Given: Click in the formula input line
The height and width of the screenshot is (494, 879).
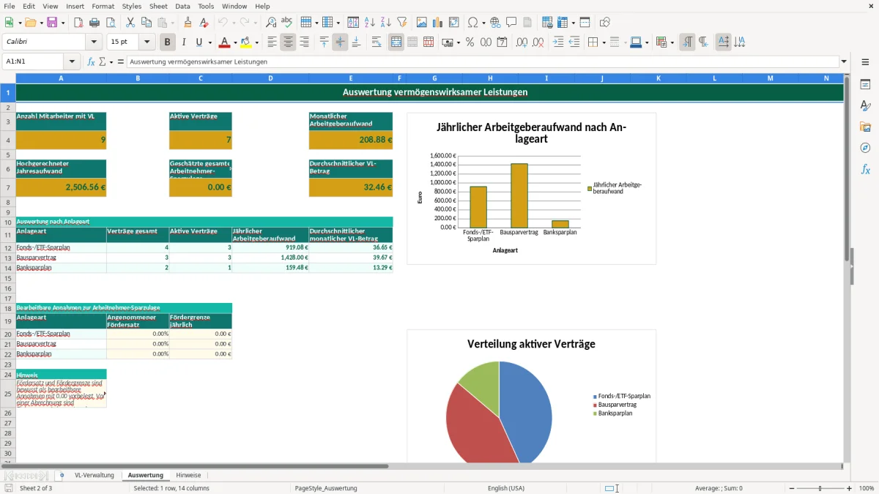Looking at the screenshot, I should (x=483, y=61).
